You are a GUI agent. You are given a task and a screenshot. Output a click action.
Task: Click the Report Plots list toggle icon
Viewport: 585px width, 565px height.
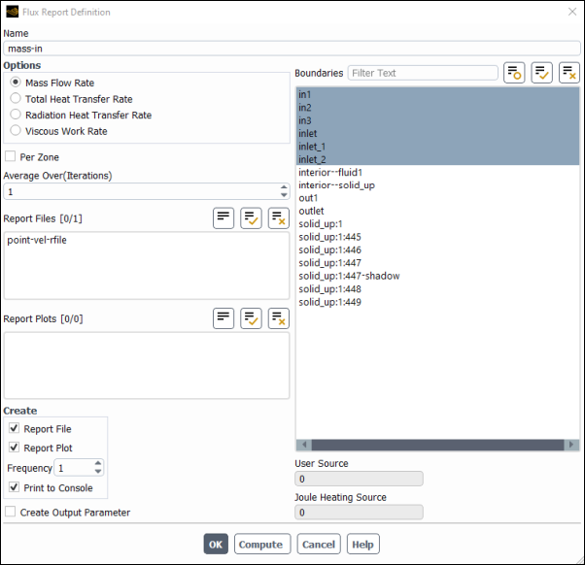click(224, 318)
